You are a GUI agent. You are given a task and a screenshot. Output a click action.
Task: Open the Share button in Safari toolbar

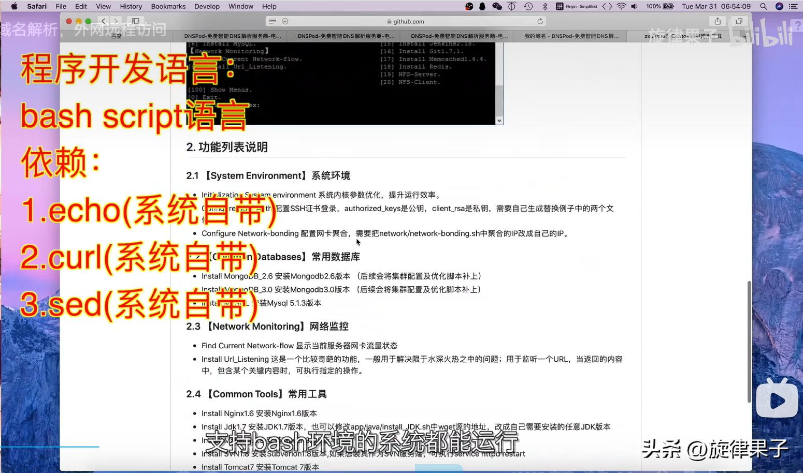(x=717, y=21)
